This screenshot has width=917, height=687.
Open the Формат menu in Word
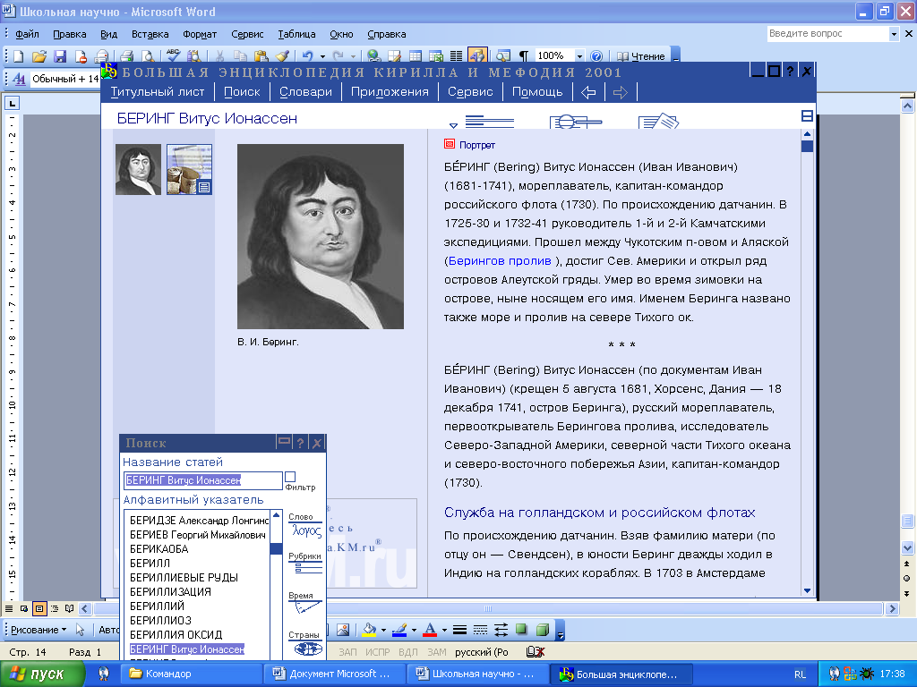click(200, 34)
